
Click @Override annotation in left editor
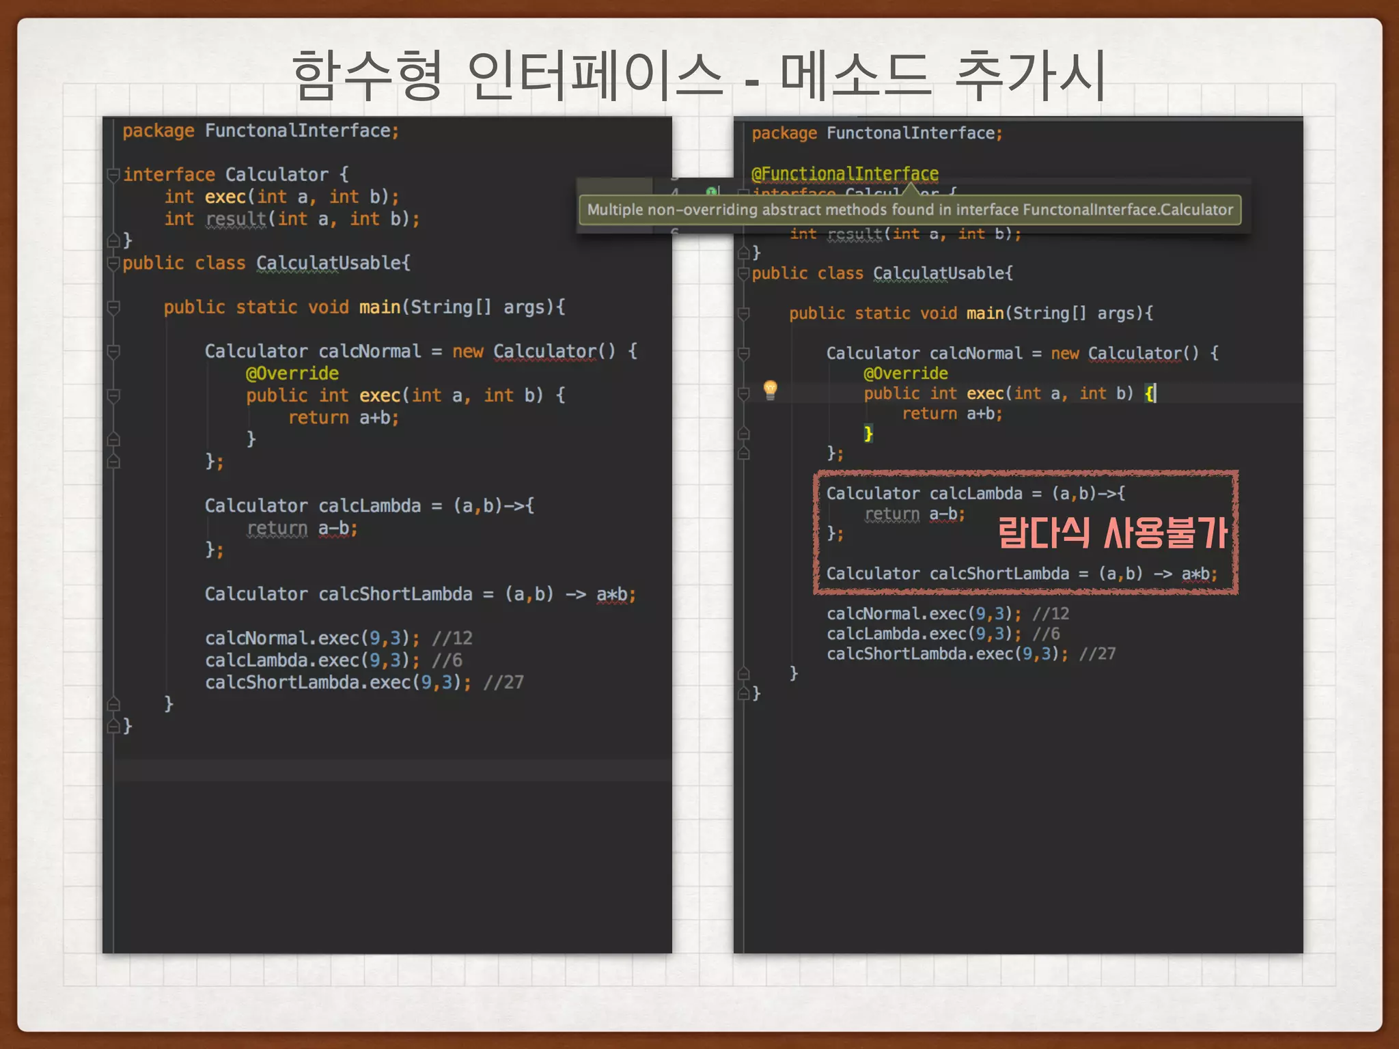(292, 374)
